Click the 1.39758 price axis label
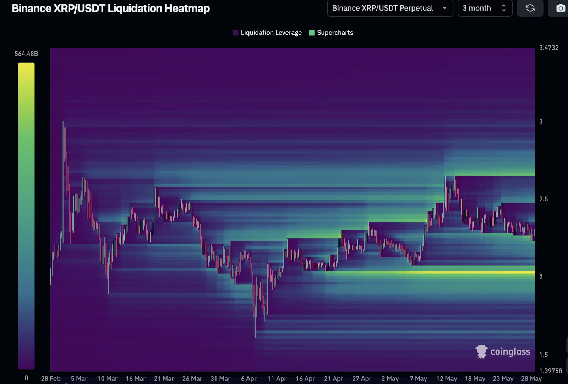568x384 pixels. tap(551, 371)
